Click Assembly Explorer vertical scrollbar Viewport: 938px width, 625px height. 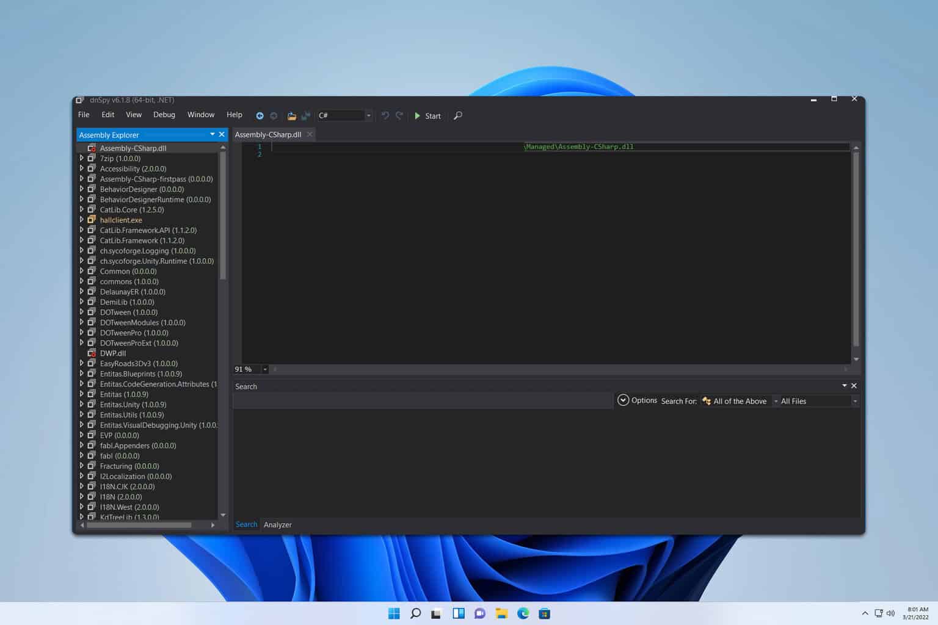(223, 215)
